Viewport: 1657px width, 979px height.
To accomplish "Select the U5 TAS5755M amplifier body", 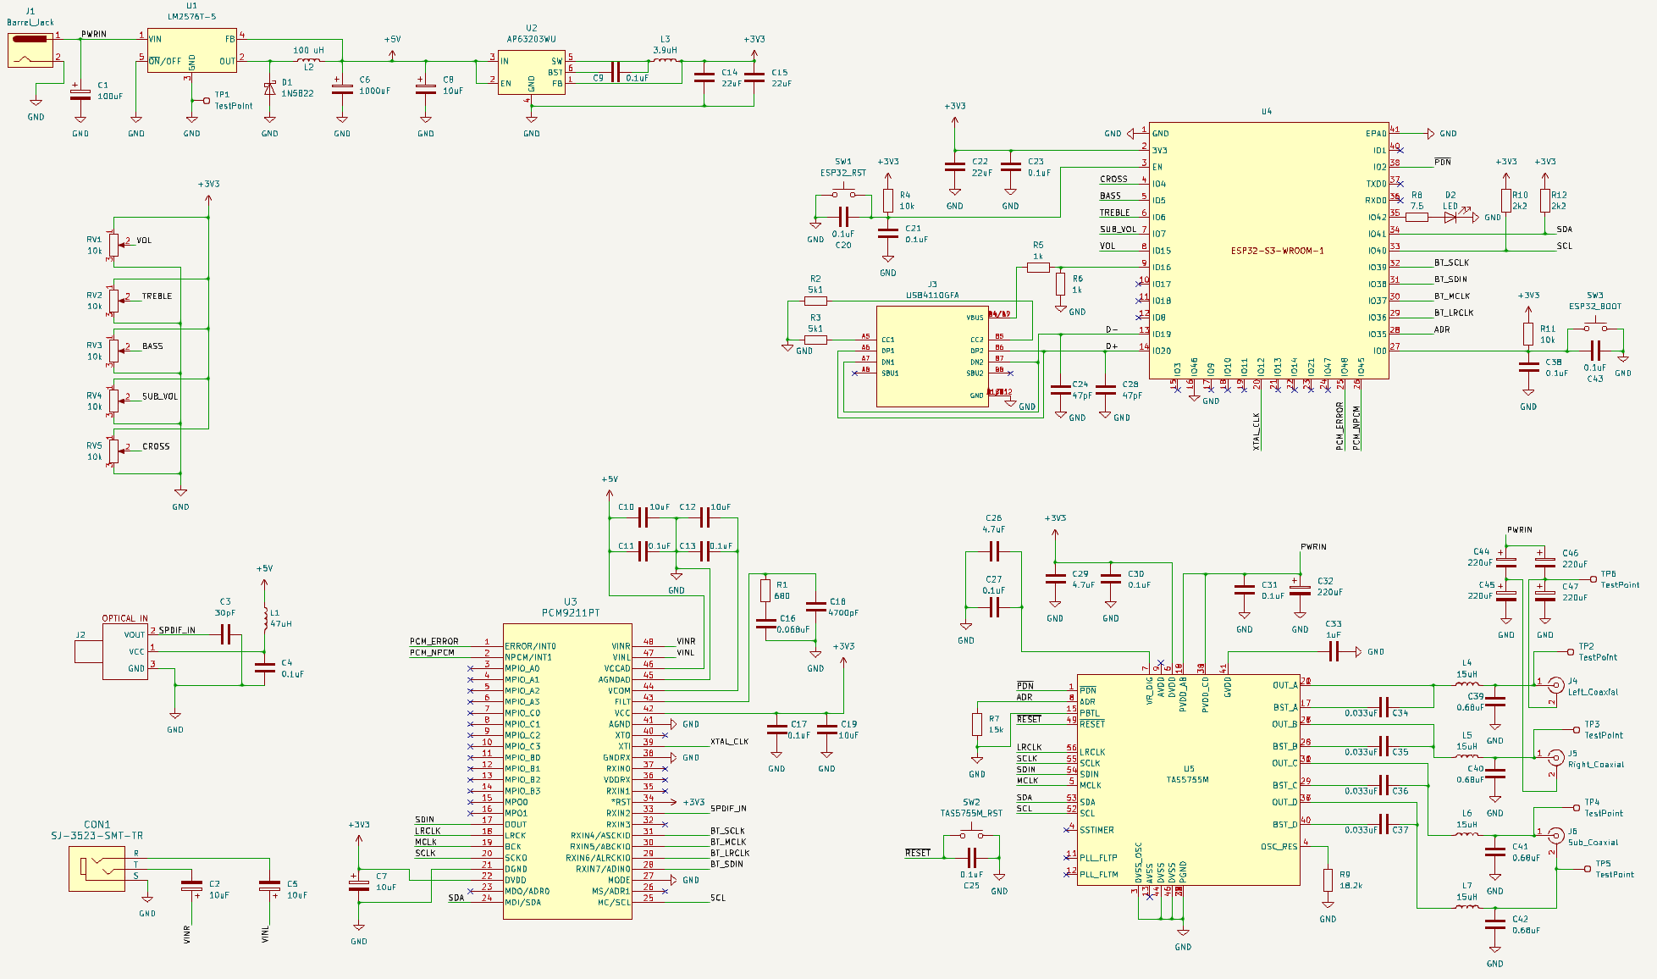I will (1188, 780).
